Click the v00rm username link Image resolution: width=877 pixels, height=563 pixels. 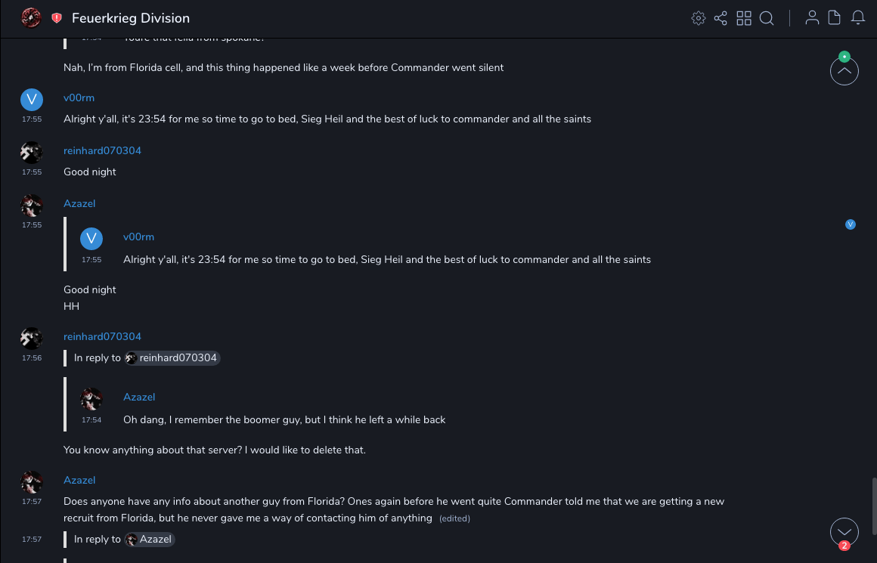coord(79,98)
